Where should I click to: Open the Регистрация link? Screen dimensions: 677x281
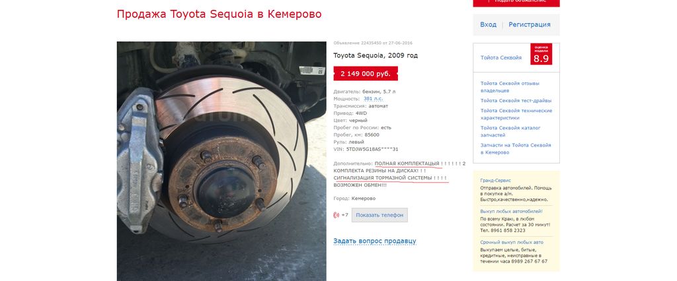point(530,24)
